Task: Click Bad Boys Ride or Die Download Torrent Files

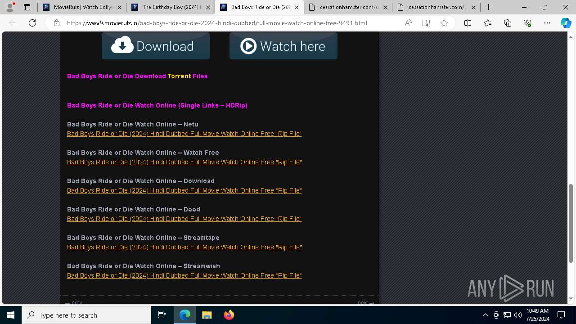Action: 137,76
